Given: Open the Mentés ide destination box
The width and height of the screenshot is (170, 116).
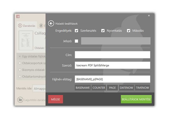Looking at the screenshot, I should tap(39, 89).
